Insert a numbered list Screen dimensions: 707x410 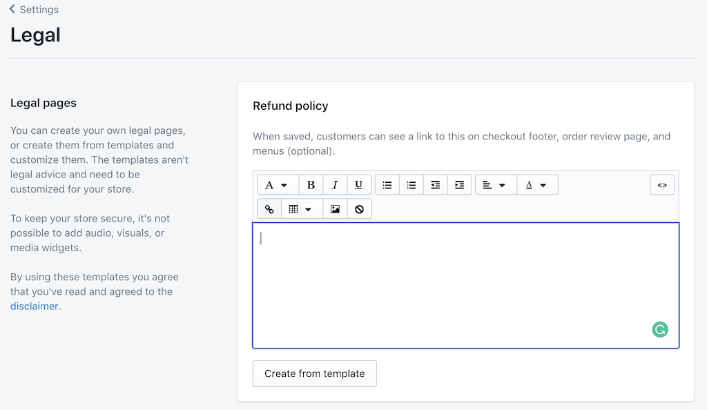pyautogui.click(x=411, y=185)
